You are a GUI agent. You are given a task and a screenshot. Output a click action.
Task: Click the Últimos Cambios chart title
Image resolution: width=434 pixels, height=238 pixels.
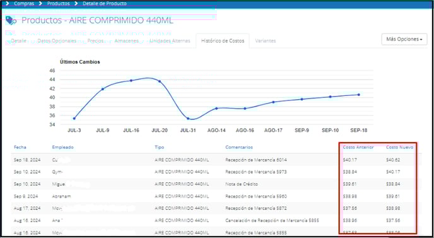(79, 62)
